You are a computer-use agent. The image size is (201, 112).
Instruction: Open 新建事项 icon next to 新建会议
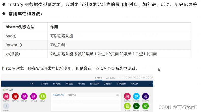tap(127, 96)
